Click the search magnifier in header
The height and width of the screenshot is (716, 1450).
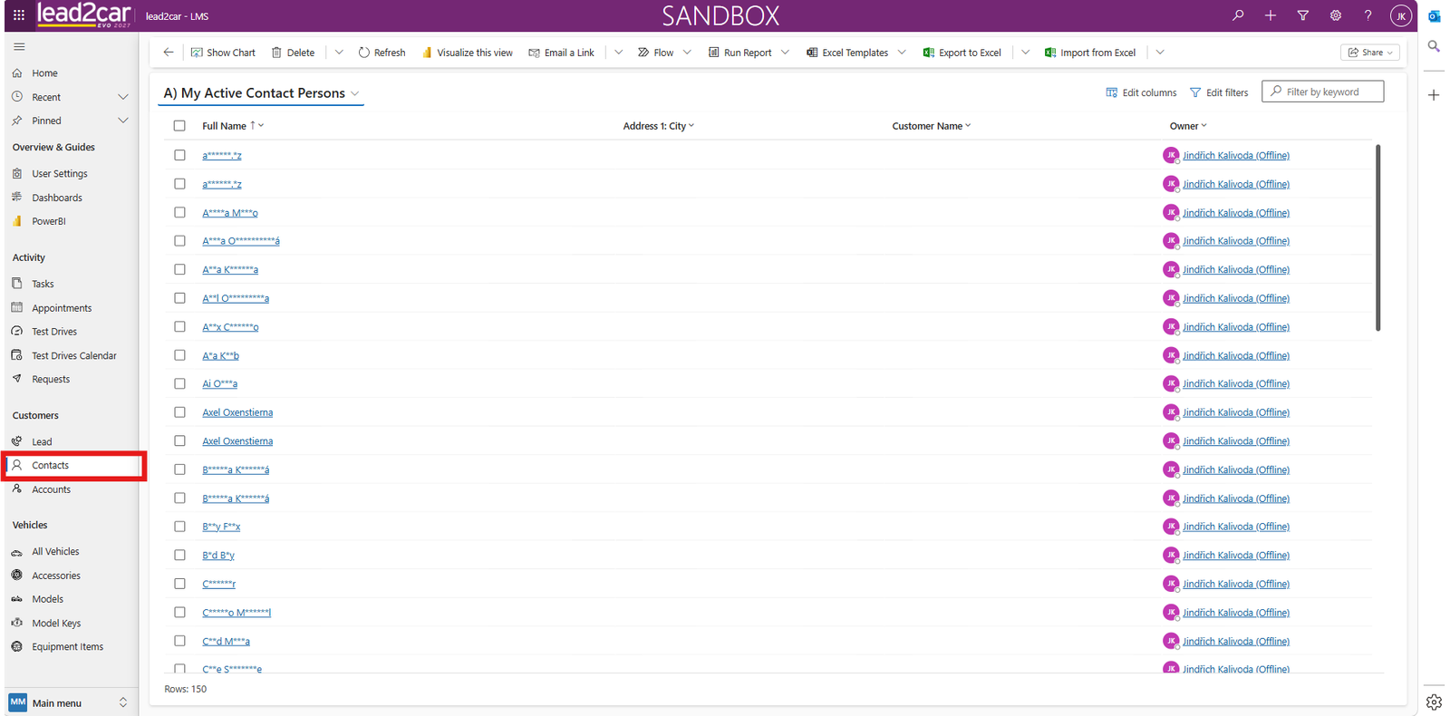coord(1238,15)
